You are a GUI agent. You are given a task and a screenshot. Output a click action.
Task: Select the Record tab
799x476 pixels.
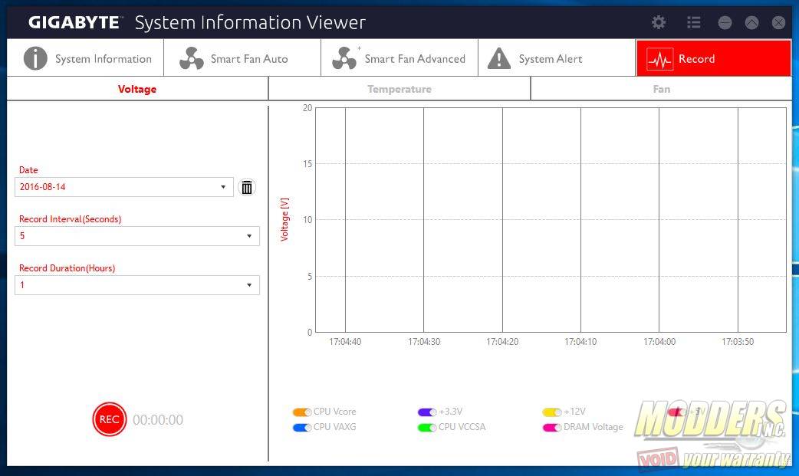[713, 58]
